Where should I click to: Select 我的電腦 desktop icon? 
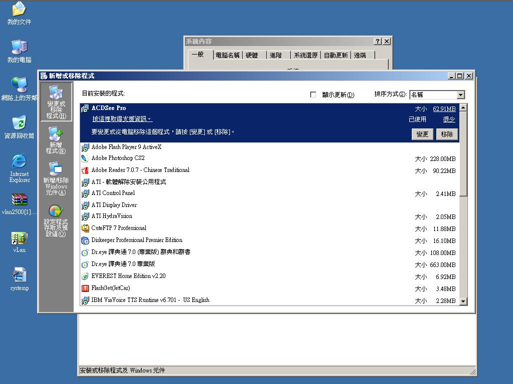click(x=19, y=51)
